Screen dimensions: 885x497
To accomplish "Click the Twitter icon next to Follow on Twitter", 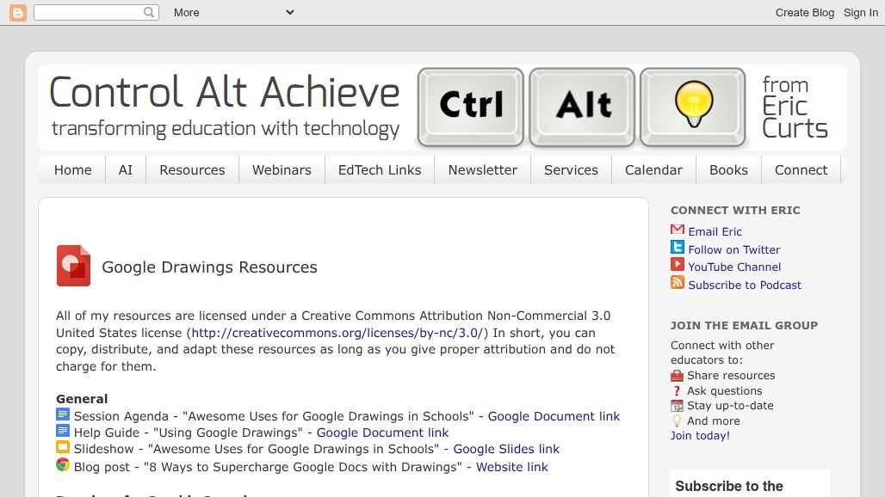I will (678, 248).
